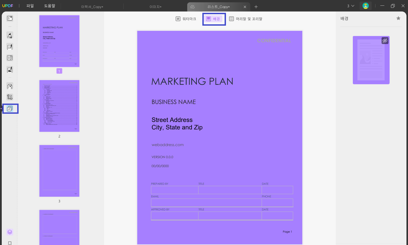This screenshot has height=245, width=408.
Task: Open the 파일 menu
Action: (30, 6)
